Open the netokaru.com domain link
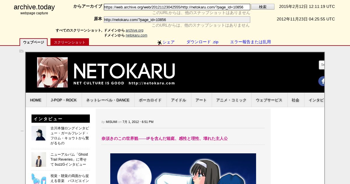Viewport: 350px width, 184px height. coord(136,35)
